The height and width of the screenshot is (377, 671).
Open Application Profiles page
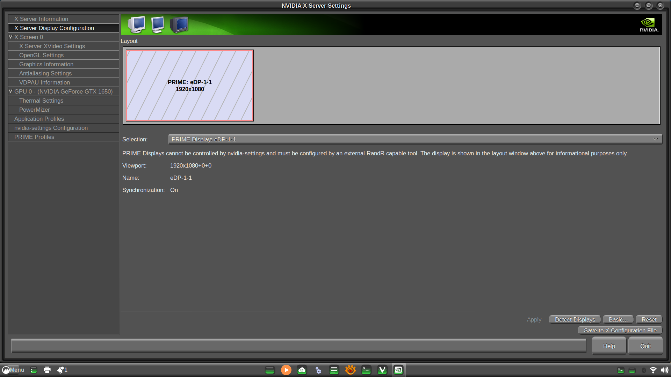[x=64, y=119]
